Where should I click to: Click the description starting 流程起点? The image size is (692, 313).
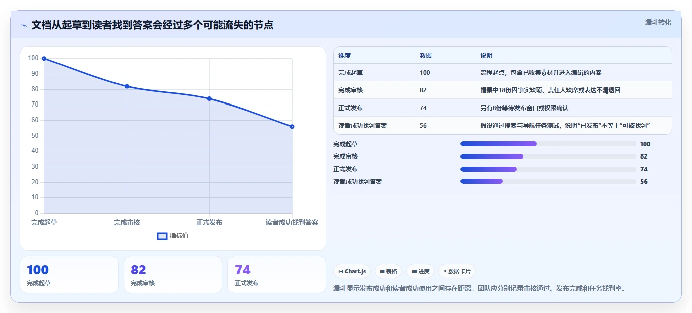coord(541,73)
